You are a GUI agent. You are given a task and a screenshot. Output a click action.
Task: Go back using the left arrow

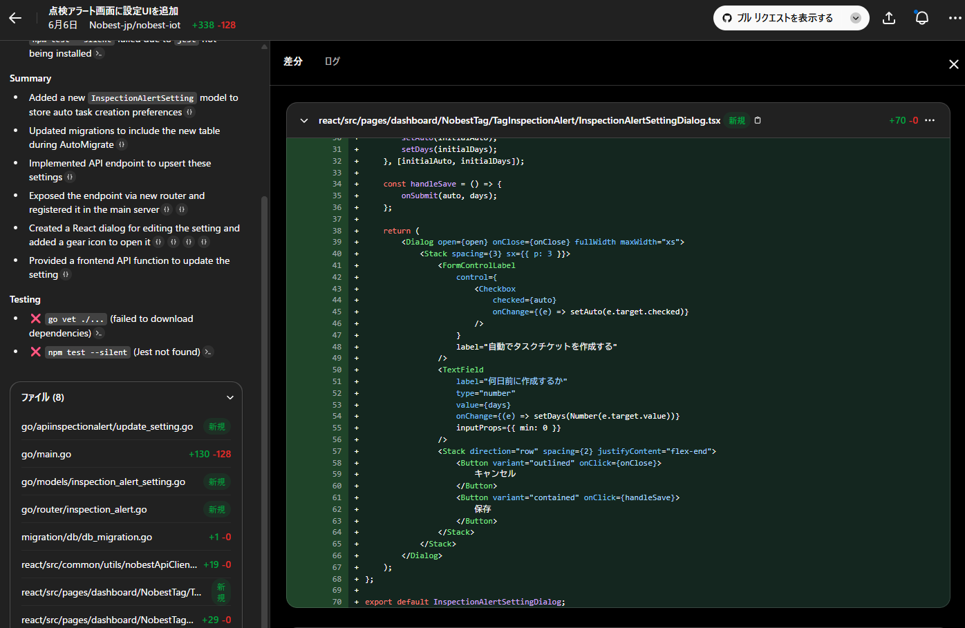(x=15, y=19)
